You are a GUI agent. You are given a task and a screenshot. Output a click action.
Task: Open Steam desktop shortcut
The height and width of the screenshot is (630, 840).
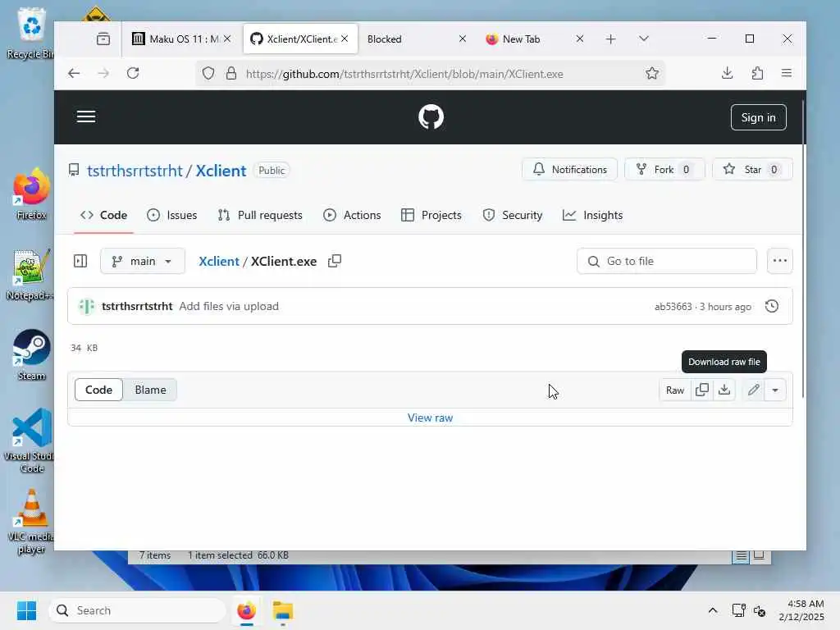coord(31,354)
